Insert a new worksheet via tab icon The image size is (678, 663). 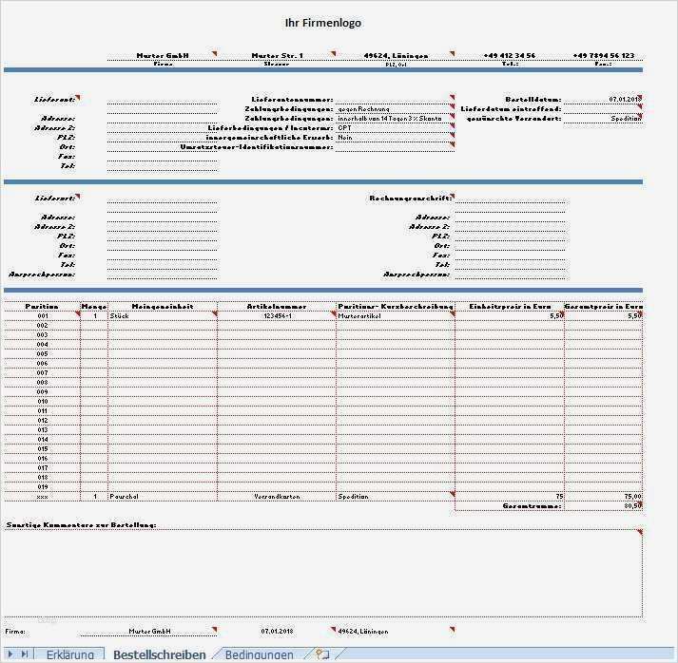(322, 654)
